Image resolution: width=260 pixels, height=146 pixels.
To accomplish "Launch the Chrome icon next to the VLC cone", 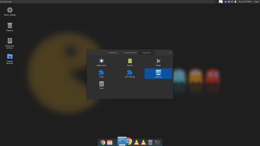I will (x=129, y=141).
